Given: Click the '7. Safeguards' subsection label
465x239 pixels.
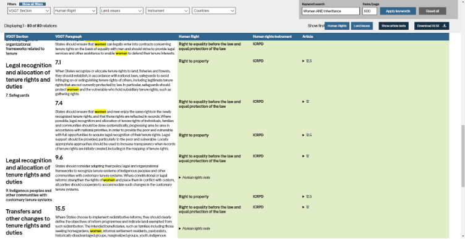Looking at the screenshot, I should [x=17, y=95].
